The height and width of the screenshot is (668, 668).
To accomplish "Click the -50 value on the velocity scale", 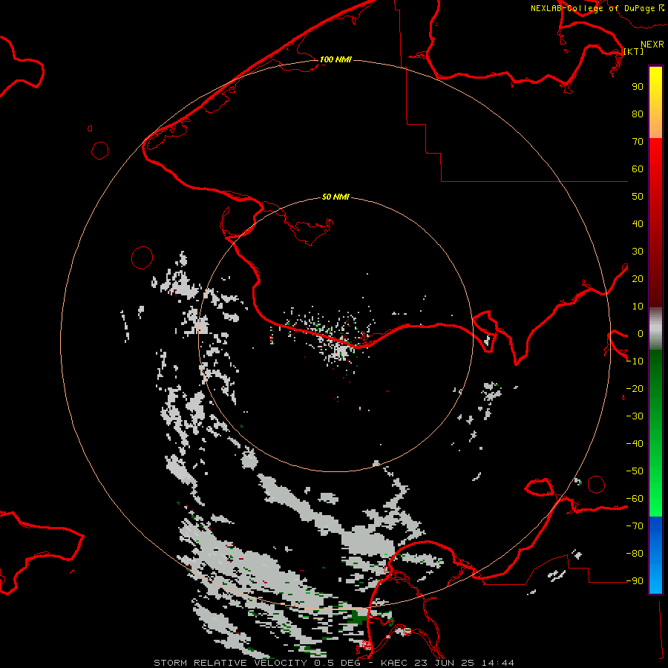I will [x=635, y=471].
